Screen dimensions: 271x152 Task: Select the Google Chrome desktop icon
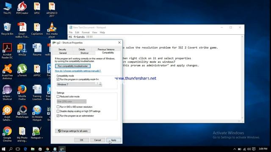click(7, 134)
